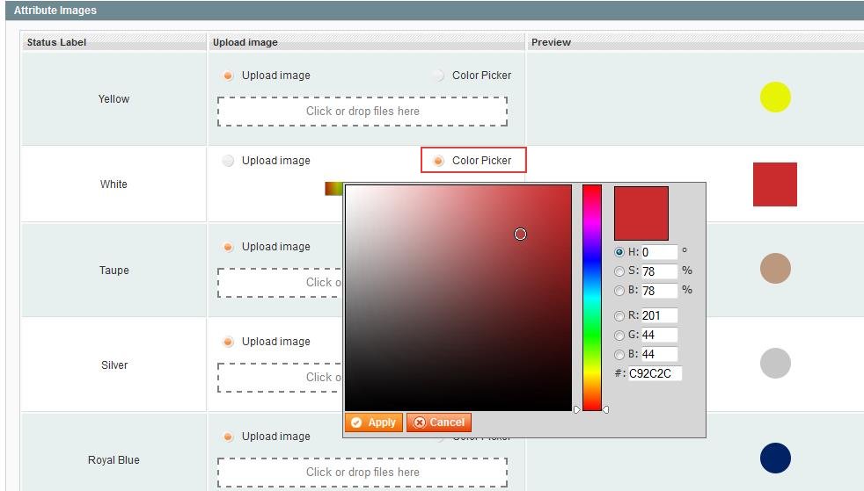The height and width of the screenshot is (491, 864).
Task: Select the S saturation radio button
Action: [x=620, y=271]
